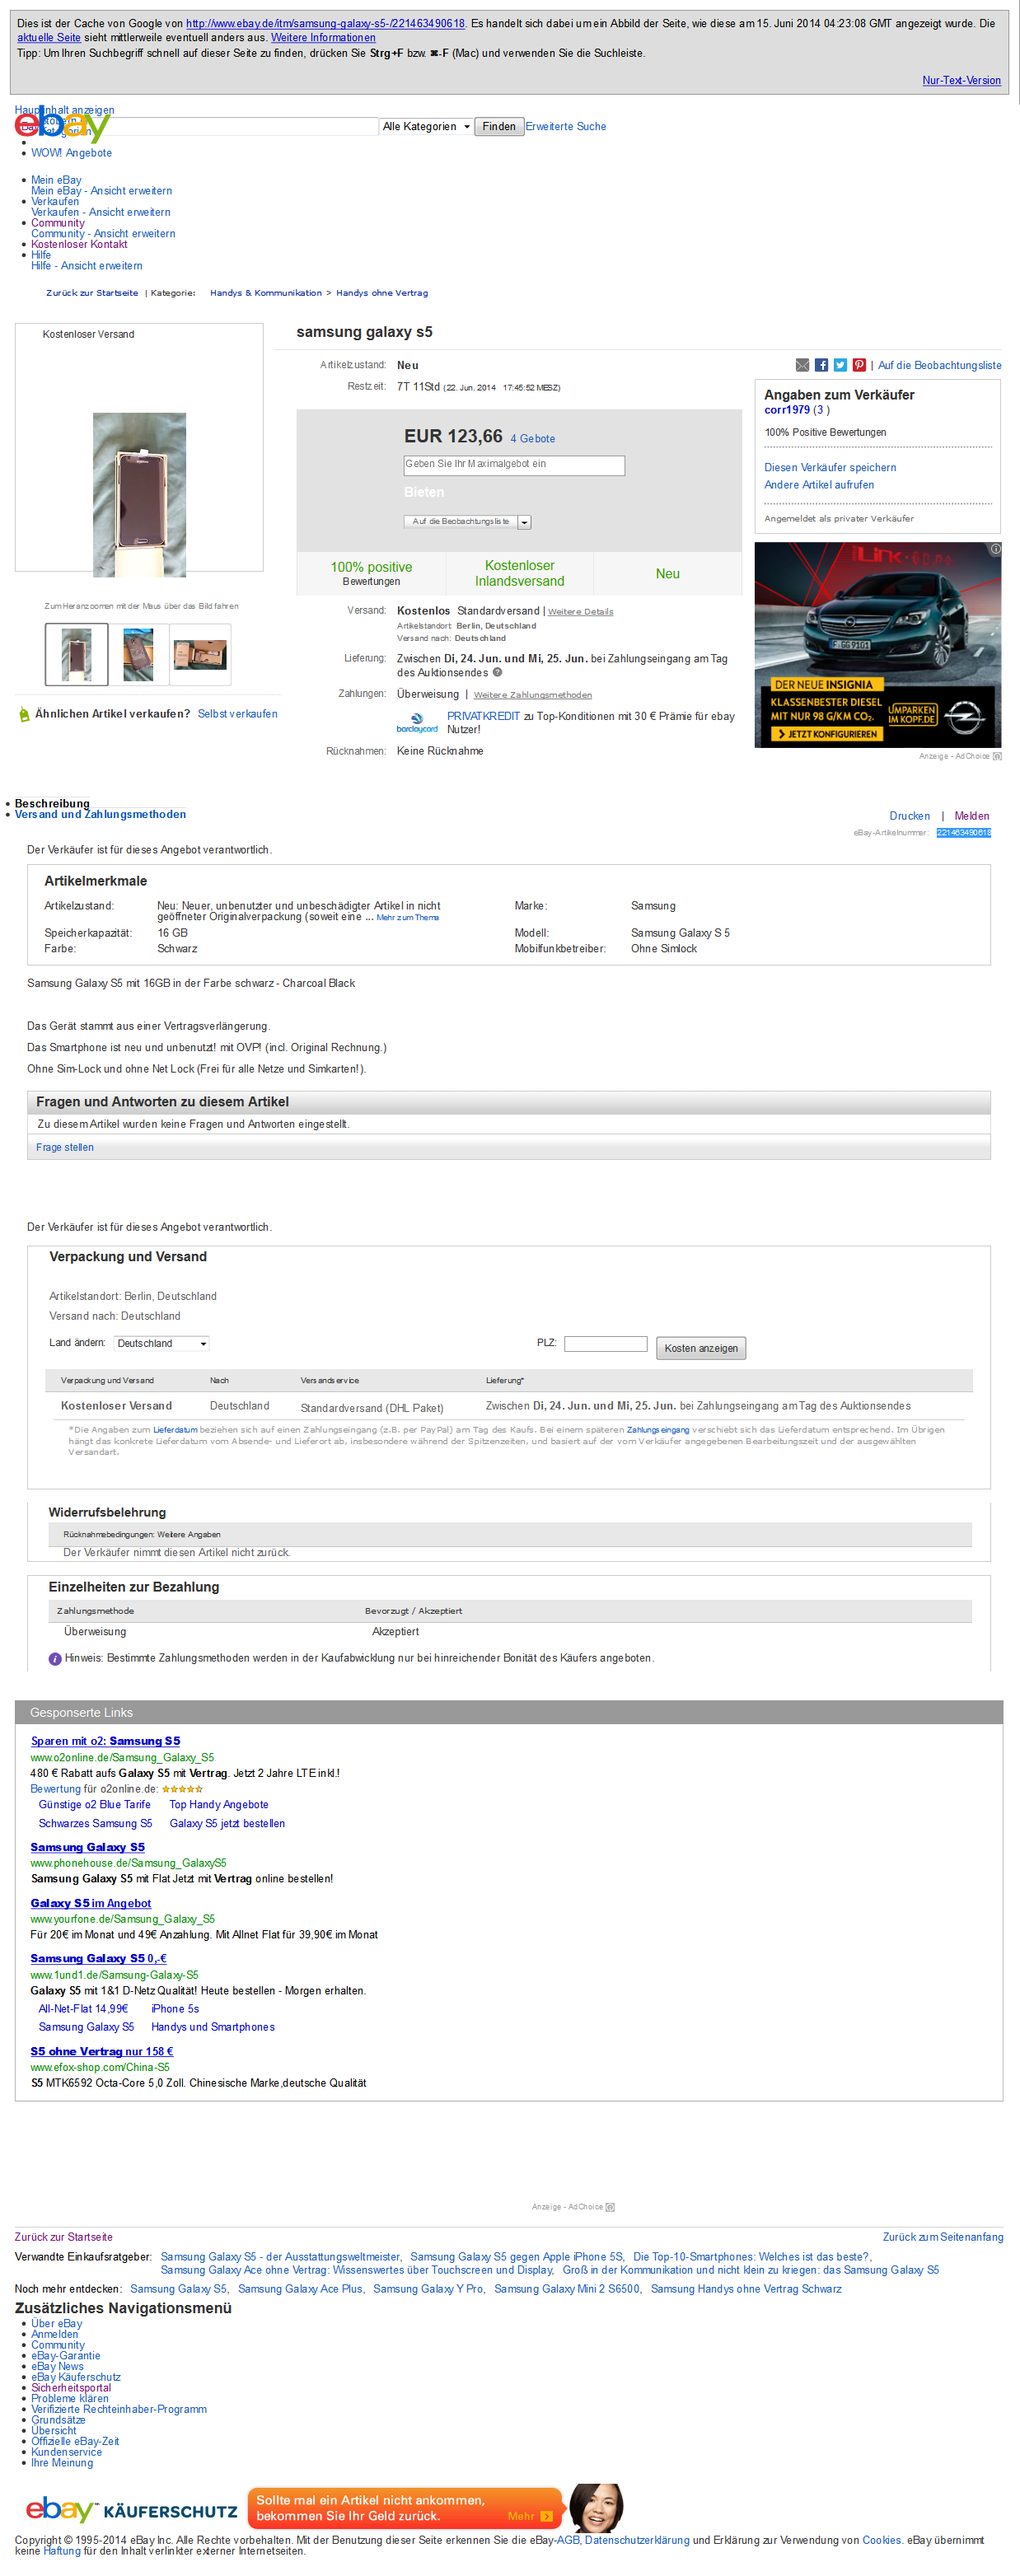The width and height of the screenshot is (1020, 2576).
Task: Click the delivery info question mark icon
Action: coord(497,672)
